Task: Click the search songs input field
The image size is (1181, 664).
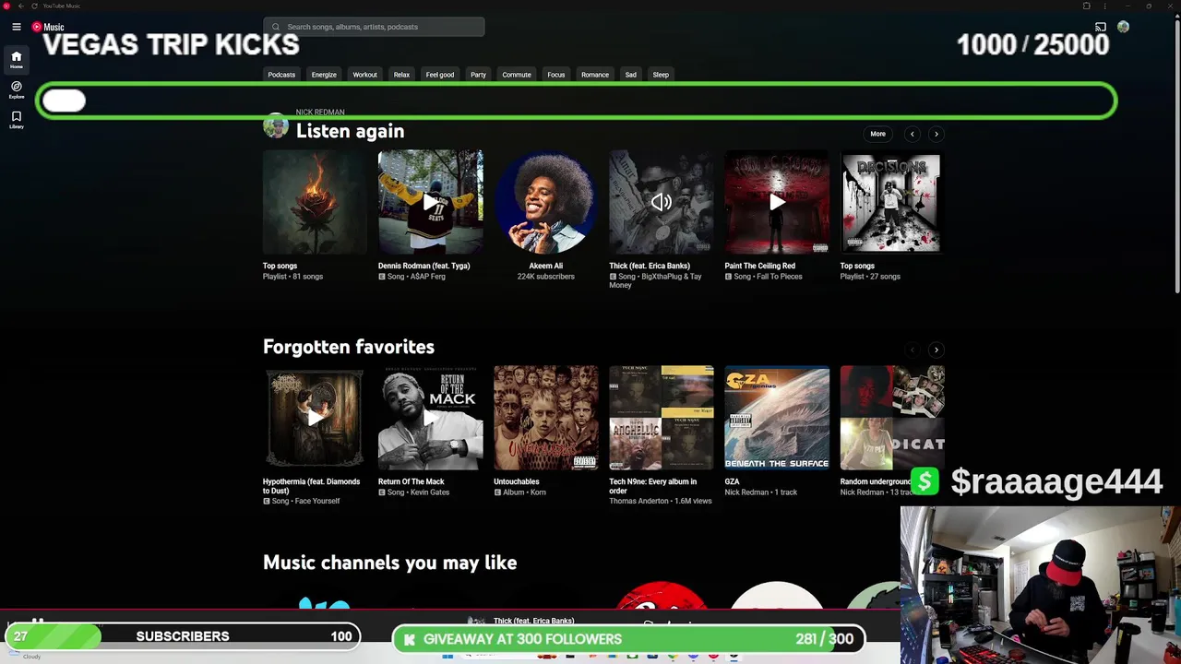Action: pyautogui.click(x=374, y=27)
